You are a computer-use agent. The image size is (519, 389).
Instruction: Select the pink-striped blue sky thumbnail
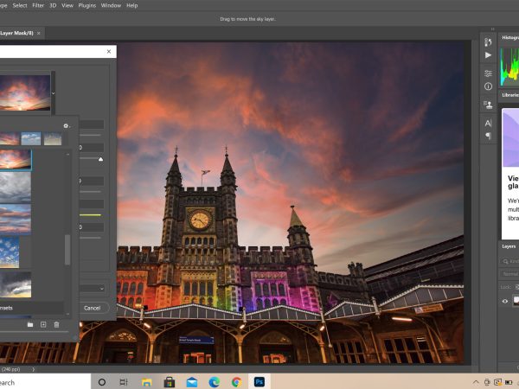(x=16, y=219)
